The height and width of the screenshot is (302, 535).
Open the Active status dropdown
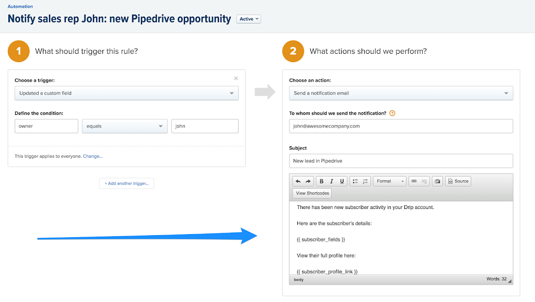(249, 19)
